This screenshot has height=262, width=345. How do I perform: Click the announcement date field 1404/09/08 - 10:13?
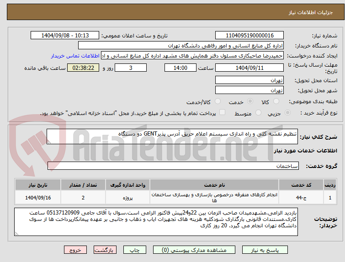click(65, 36)
